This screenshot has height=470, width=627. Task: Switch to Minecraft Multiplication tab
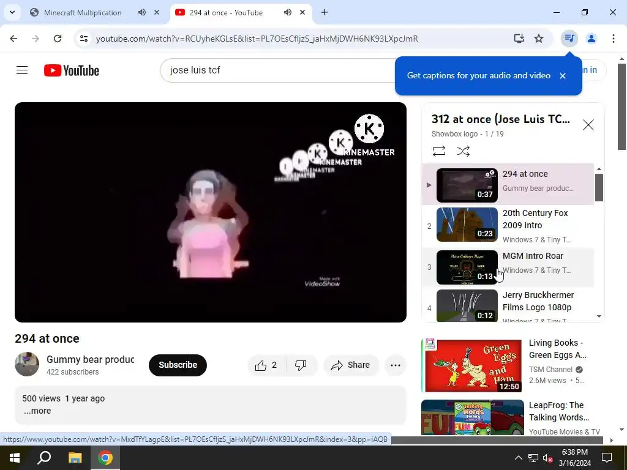click(83, 12)
